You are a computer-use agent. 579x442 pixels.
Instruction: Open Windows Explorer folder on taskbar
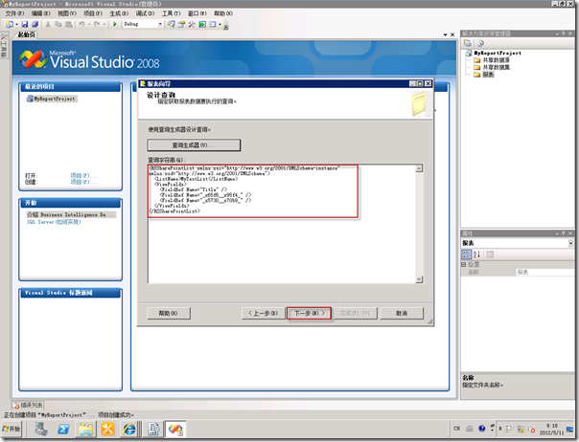(x=85, y=430)
